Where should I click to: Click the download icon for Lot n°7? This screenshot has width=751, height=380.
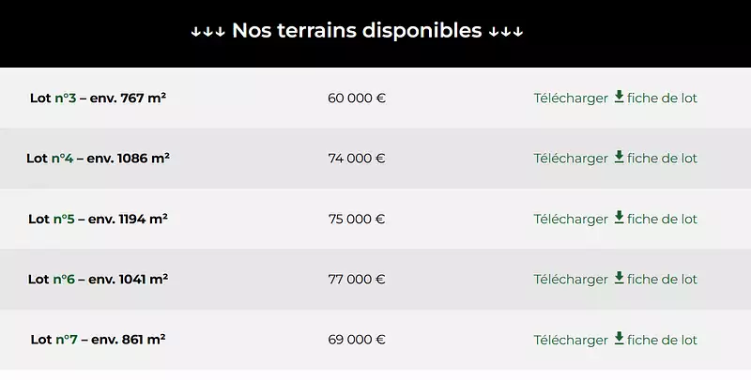tap(619, 339)
